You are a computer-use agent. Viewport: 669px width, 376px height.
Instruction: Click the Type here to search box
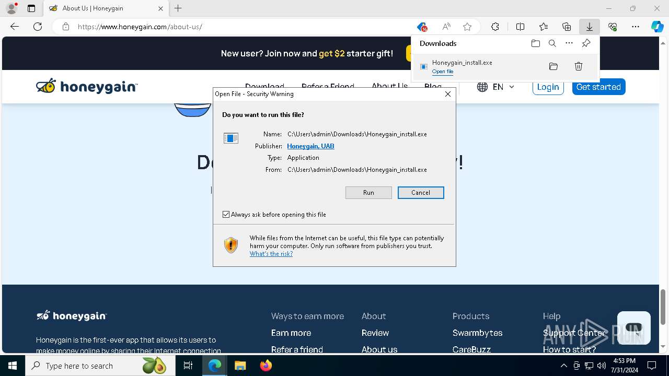(100, 366)
